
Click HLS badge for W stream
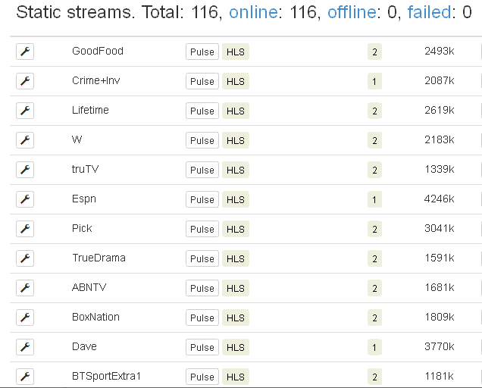[236, 140]
